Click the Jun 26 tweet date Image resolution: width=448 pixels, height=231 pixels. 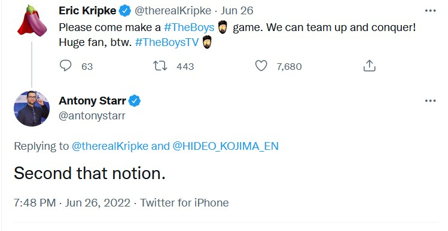coord(237,11)
